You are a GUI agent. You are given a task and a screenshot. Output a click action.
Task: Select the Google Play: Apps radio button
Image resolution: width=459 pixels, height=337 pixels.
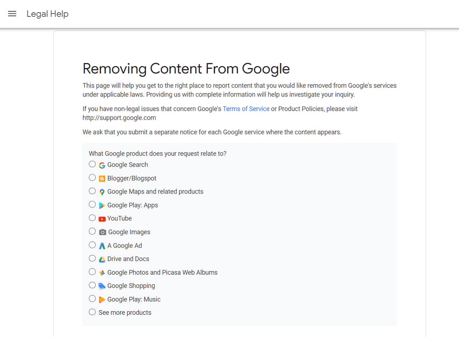(x=93, y=204)
